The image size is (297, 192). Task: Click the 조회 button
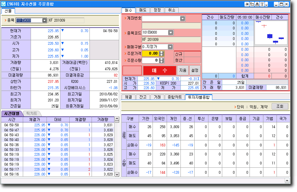pos(280,106)
